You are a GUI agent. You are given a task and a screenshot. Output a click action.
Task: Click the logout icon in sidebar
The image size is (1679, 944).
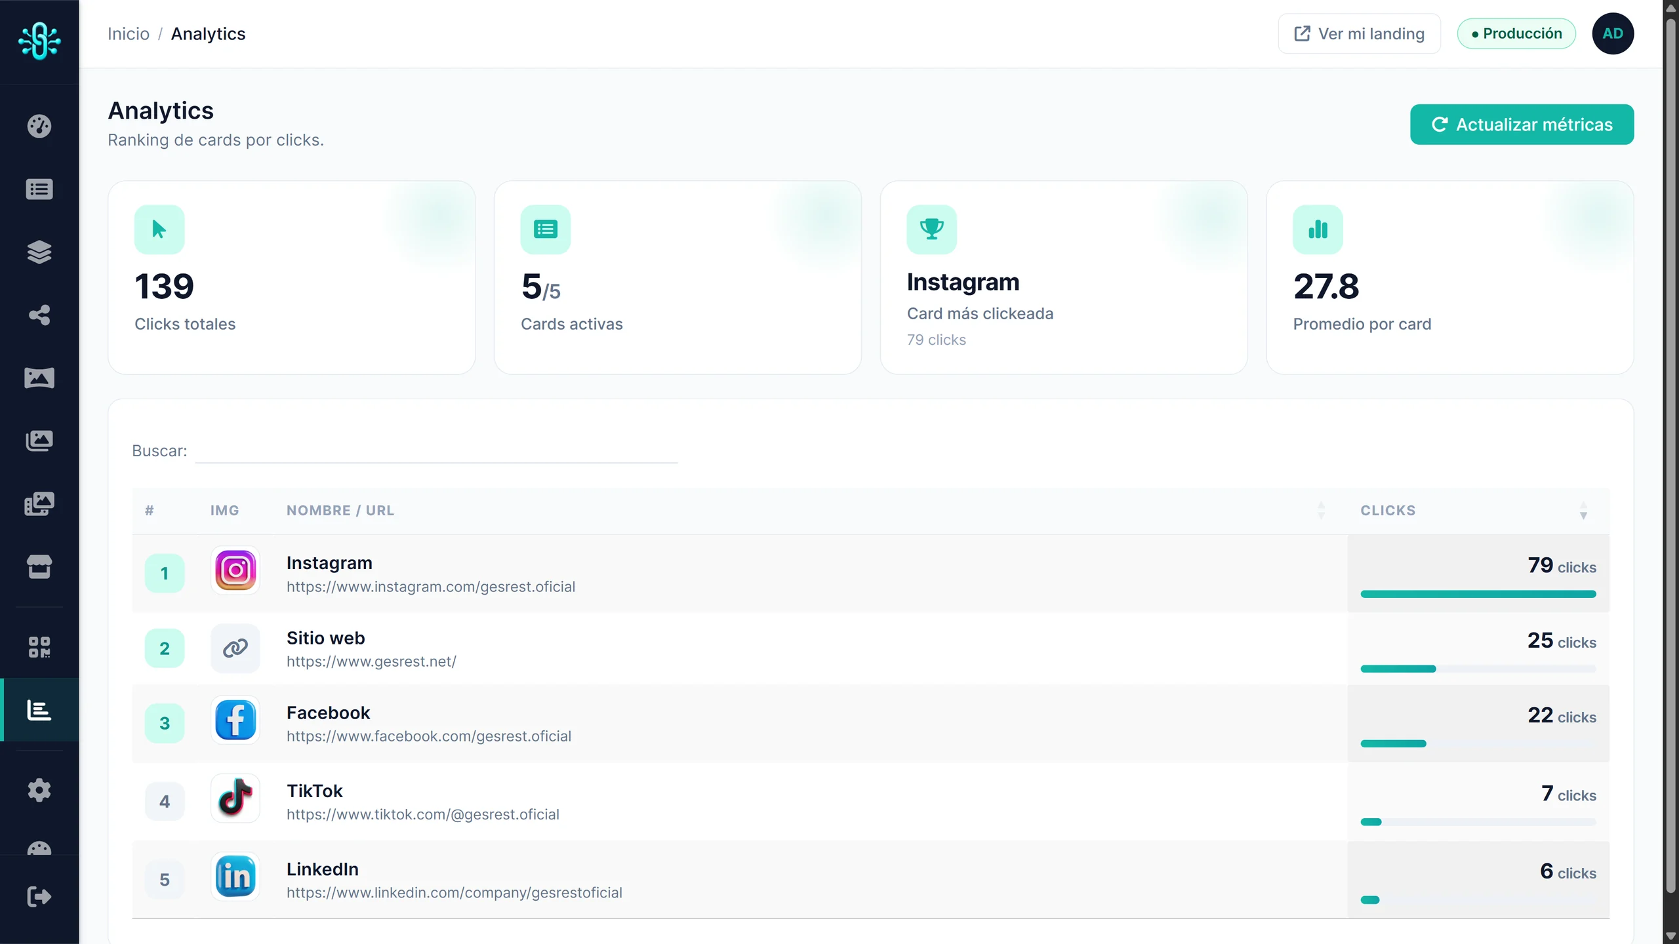[39, 897]
